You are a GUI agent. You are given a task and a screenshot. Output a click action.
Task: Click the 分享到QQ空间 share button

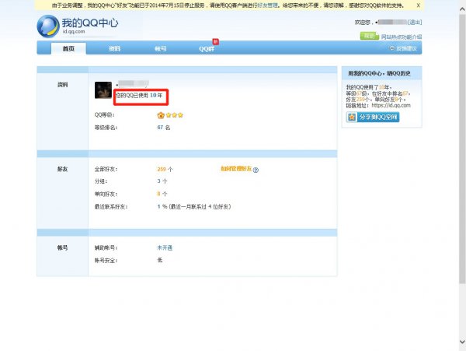point(373,117)
